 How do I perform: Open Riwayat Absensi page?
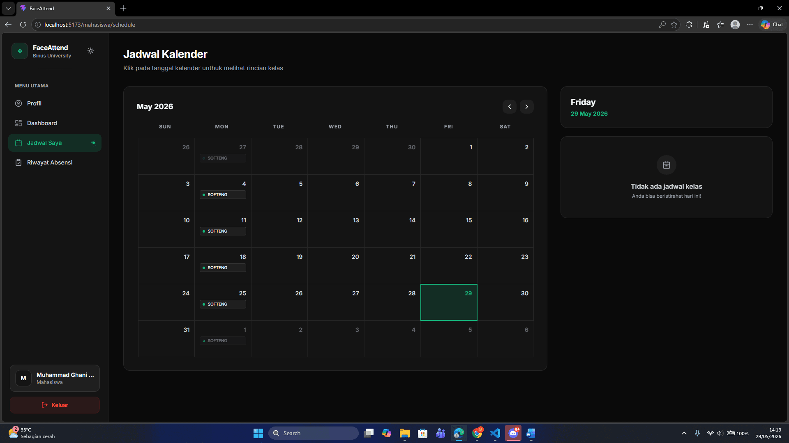[x=55, y=162]
